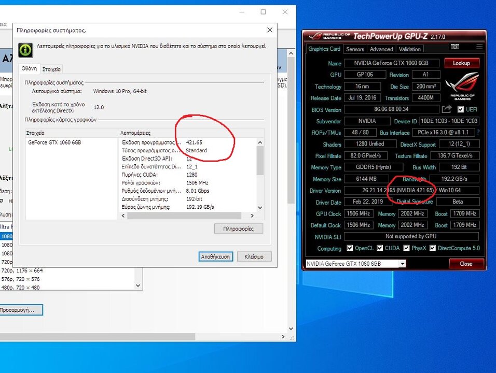This screenshot has width=496, height=373.
Task: Click the Driver Date Feb 22, 2019 field
Action: pyautogui.click(x=368, y=202)
